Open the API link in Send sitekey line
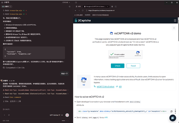The height and width of the screenshot is (123, 179). [x=107, y=117]
